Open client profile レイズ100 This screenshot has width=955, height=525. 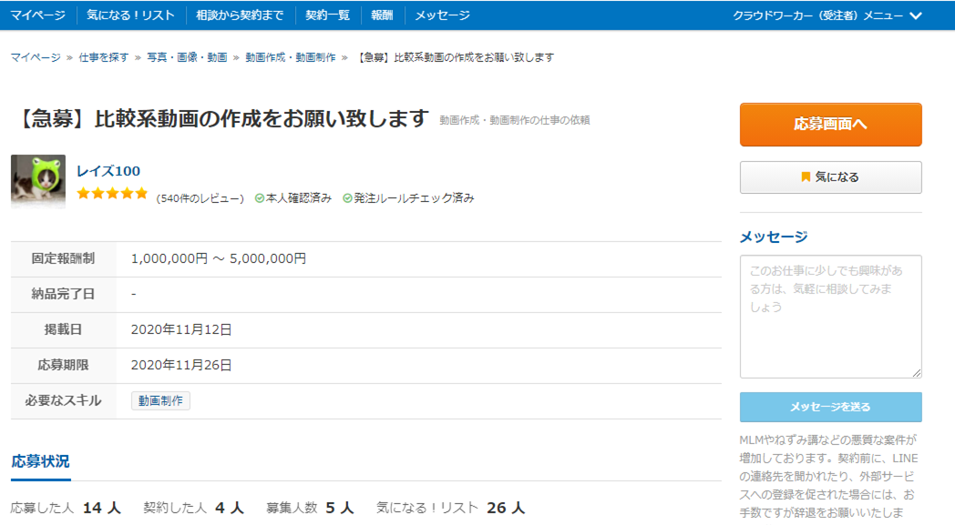pyautogui.click(x=108, y=171)
